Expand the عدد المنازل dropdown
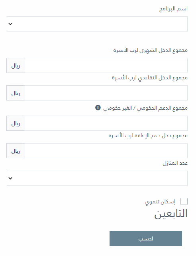This screenshot has width=196, height=256. [x=97, y=178]
